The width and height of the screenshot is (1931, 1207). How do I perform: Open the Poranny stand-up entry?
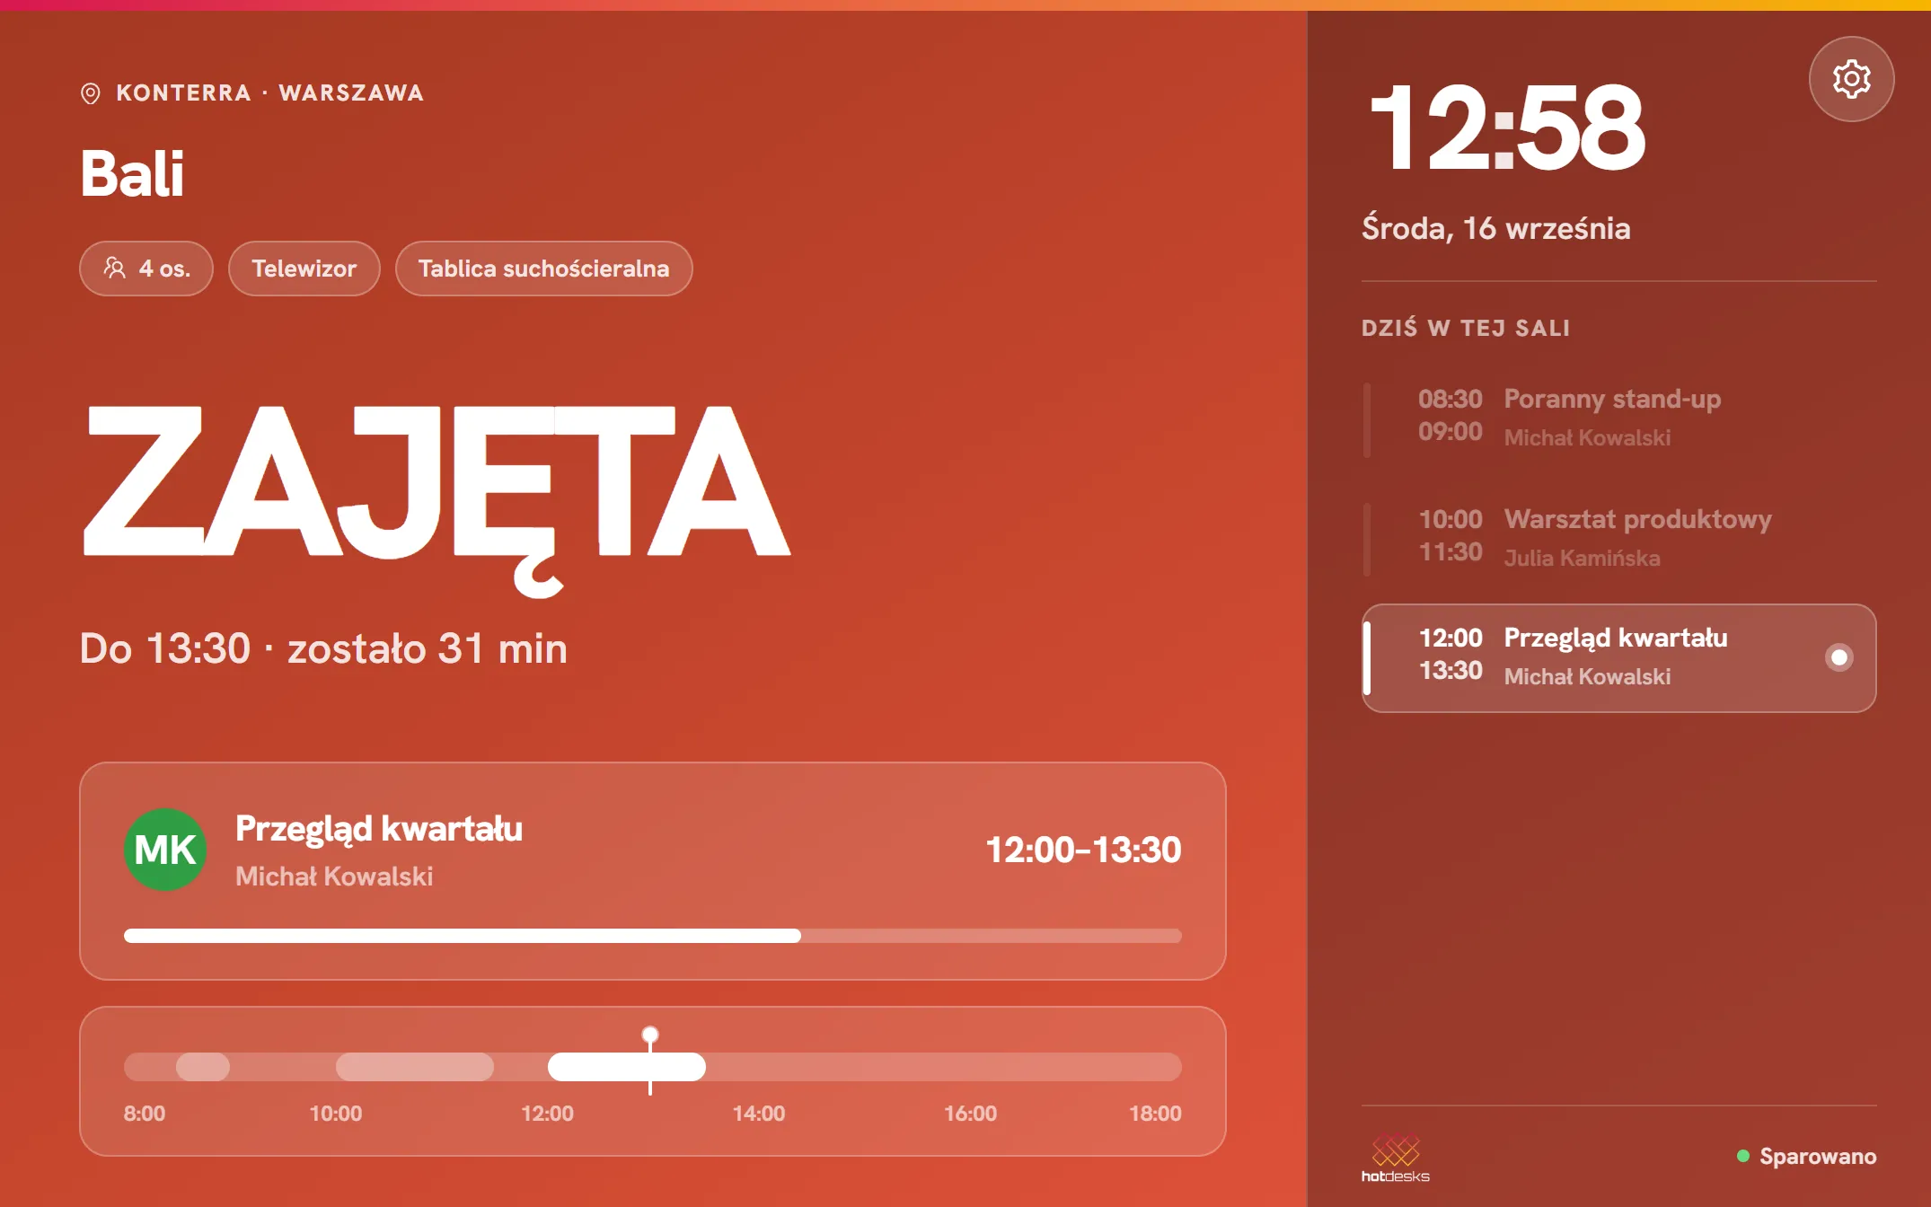pyautogui.click(x=1618, y=418)
